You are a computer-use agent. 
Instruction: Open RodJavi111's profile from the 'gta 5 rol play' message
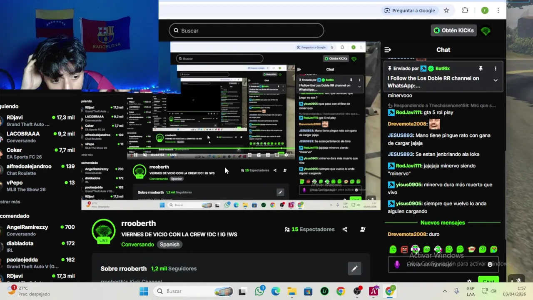pos(408,112)
